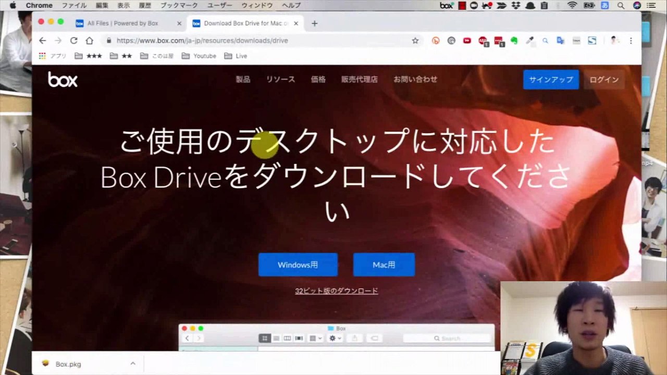Open Dropbox menu bar icon
This screenshot has width=667, height=375.
[x=517, y=5]
